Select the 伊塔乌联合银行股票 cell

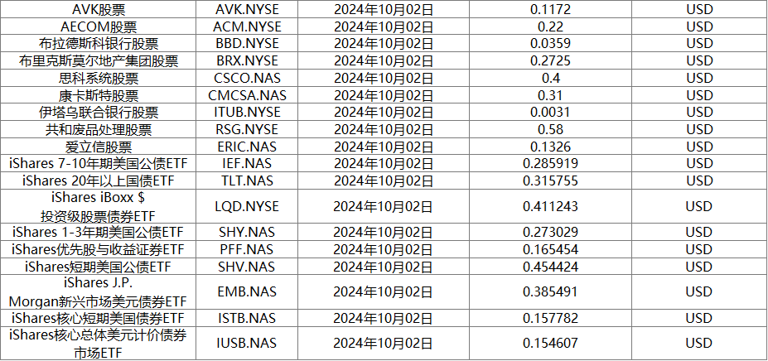tap(99, 112)
